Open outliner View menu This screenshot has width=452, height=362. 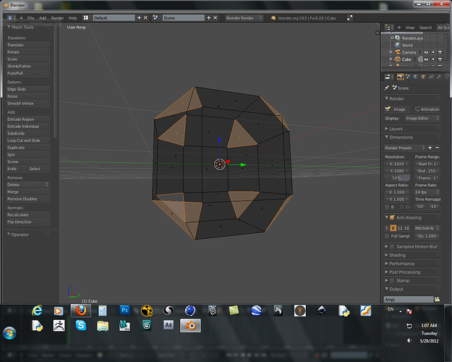[x=410, y=28]
